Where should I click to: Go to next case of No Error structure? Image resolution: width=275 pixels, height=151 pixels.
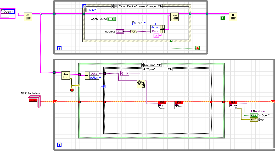(160, 65)
